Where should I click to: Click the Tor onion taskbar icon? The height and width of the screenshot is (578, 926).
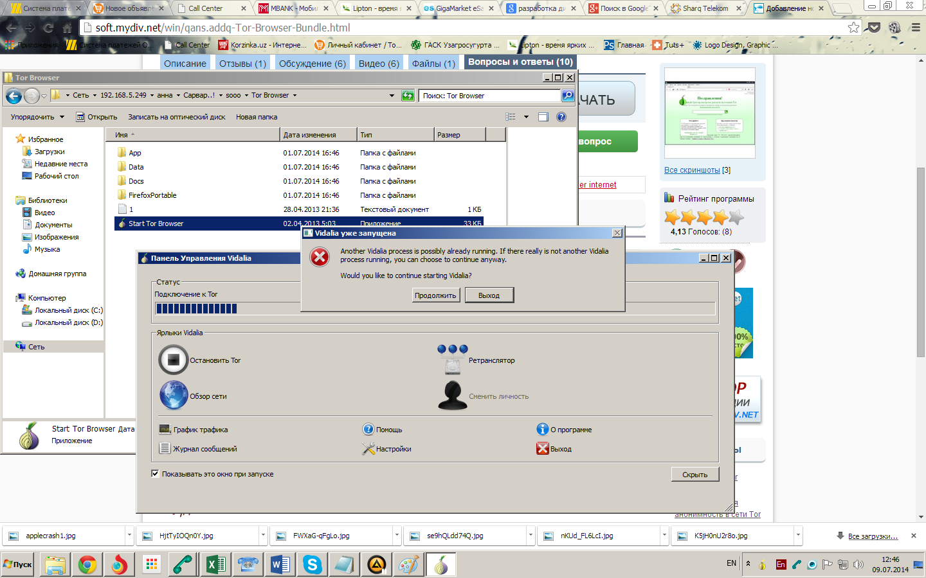[440, 565]
